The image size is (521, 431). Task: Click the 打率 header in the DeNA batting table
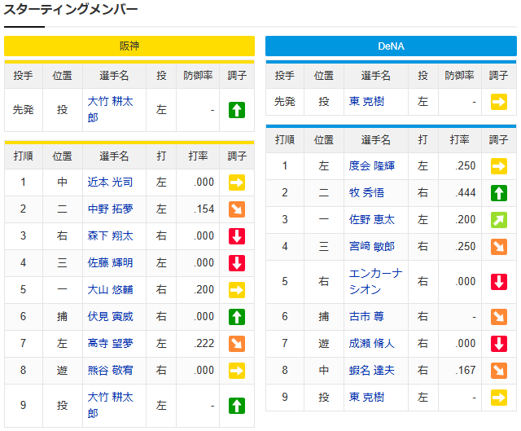click(459, 140)
